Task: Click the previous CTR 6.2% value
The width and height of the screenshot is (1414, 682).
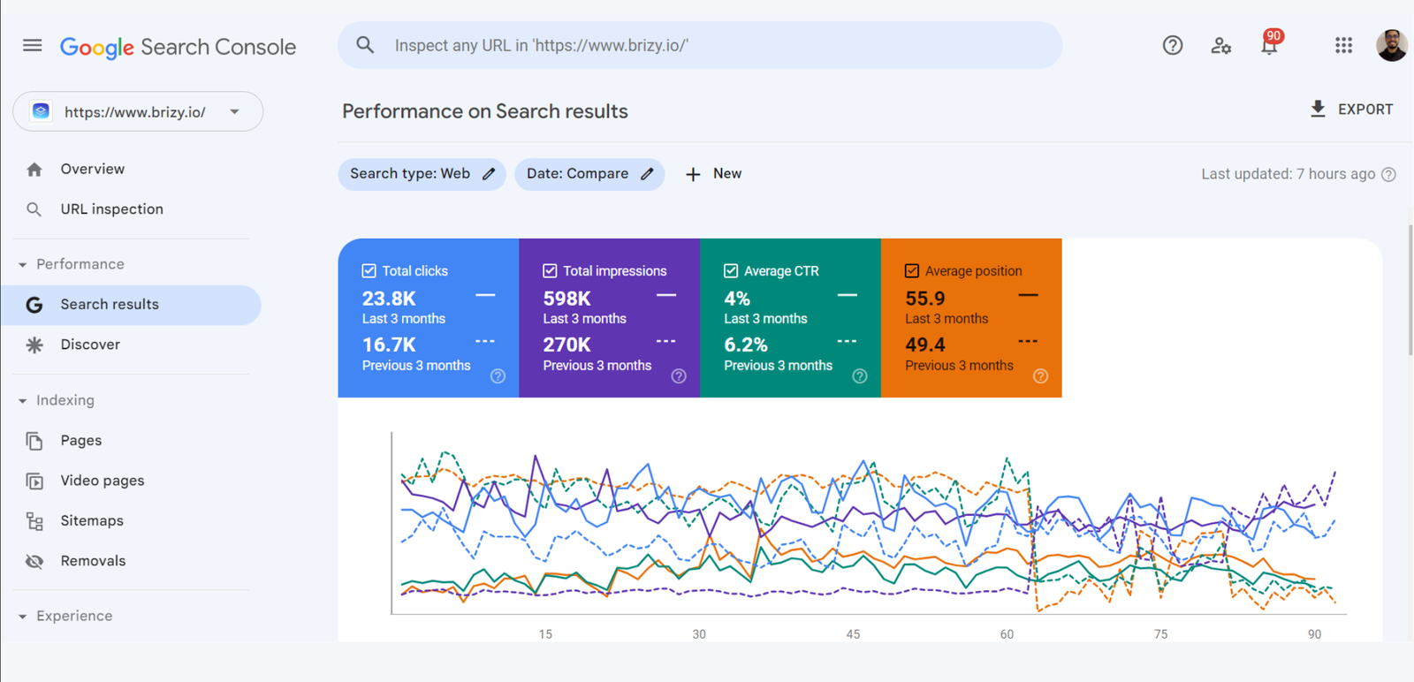Action: [746, 345]
